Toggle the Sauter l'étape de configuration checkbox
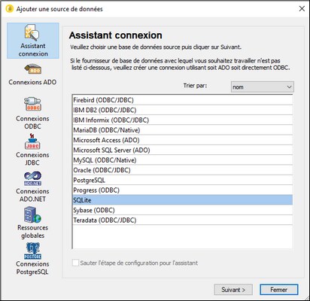 click(75, 263)
